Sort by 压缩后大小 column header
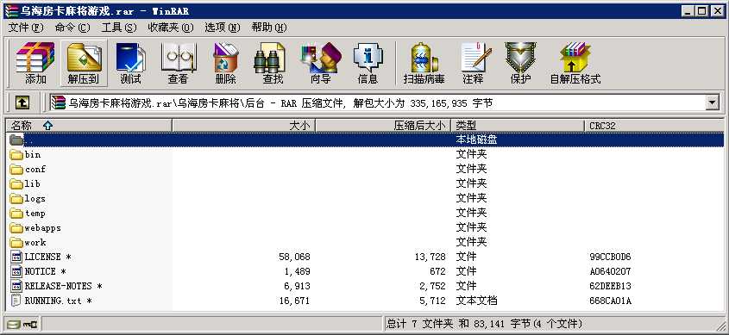Screen dimensions: 729x335 click(383, 125)
